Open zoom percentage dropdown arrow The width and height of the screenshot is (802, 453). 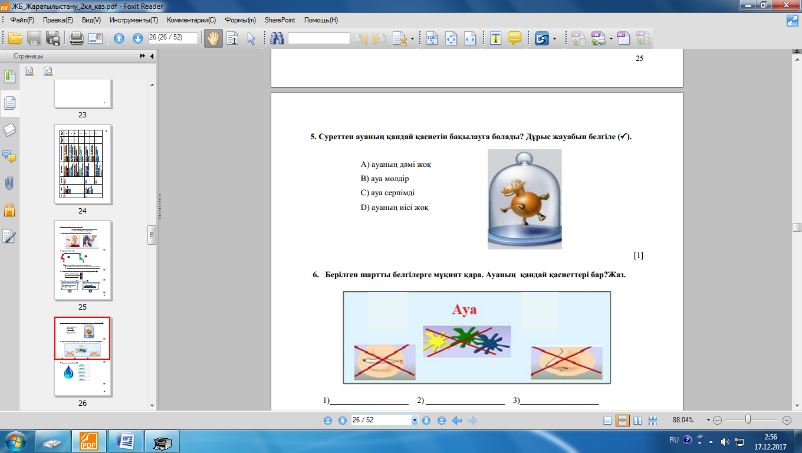[x=708, y=421]
